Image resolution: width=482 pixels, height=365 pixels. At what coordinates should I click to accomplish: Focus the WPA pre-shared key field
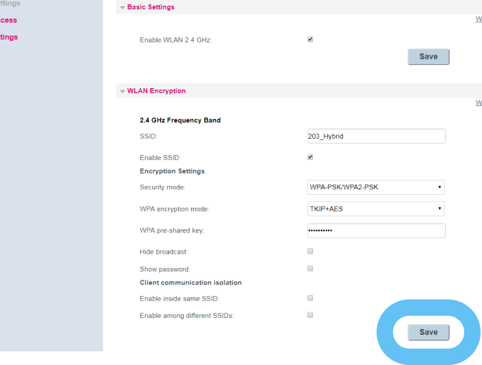[377, 231]
